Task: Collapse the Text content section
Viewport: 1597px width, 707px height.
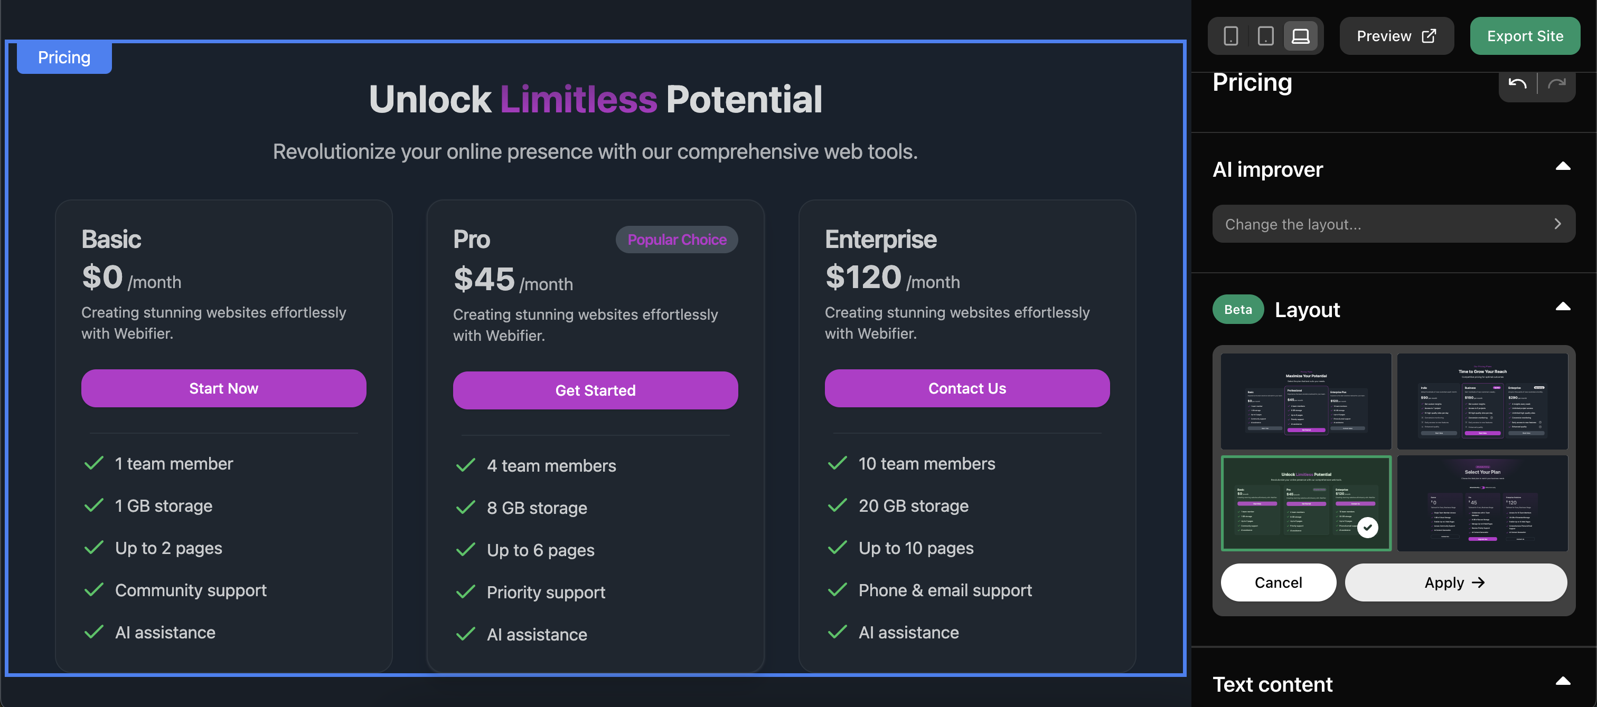Action: (x=1563, y=681)
